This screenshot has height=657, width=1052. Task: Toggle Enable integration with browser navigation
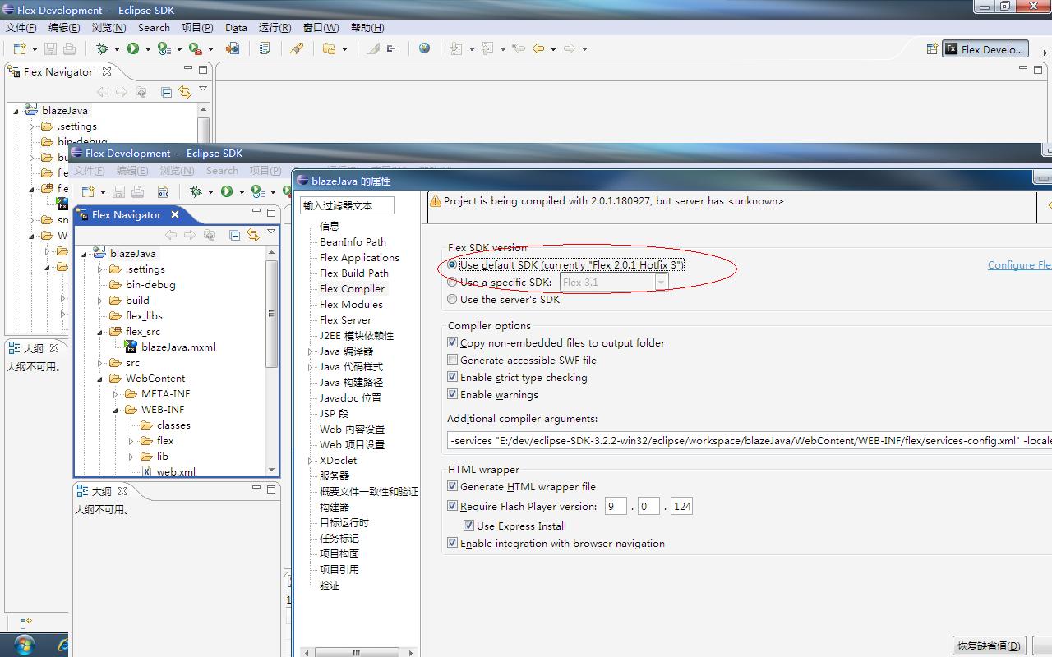(452, 543)
